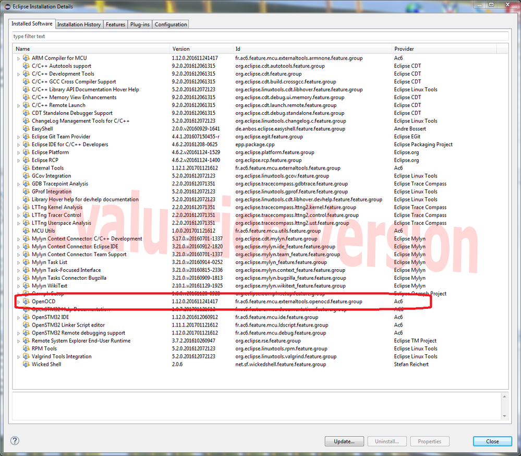Image resolution: width=521 pixels, height=456 pixels.
Task: Open the Features tab
Action: coord(115,25)
